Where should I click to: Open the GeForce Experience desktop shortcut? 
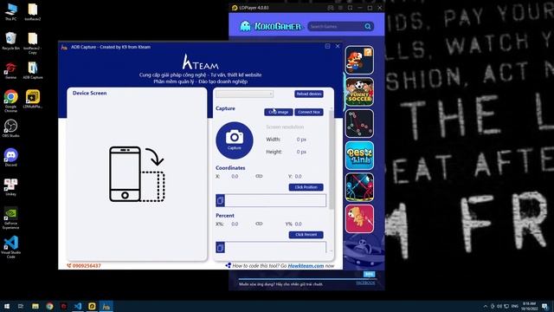pyautogui.click(x=11, y=218)
